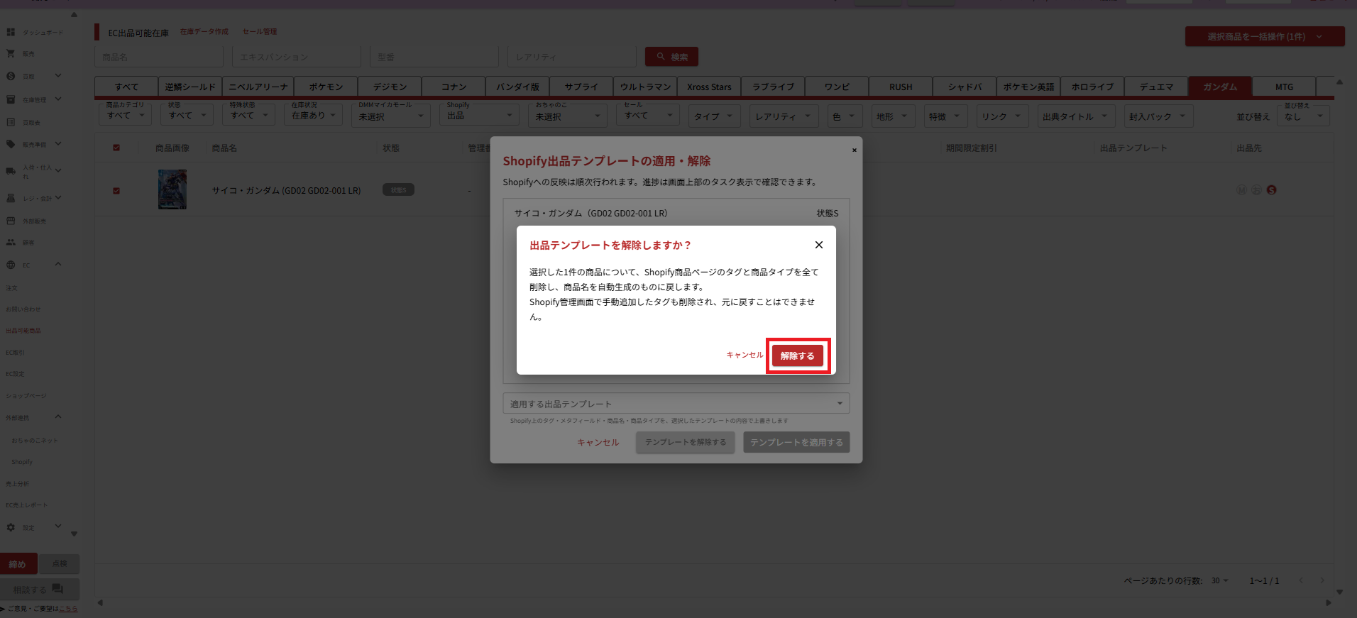Click the Shopify S listing icon in row
1357x618 pixels.
click(x=1271, y=189)
